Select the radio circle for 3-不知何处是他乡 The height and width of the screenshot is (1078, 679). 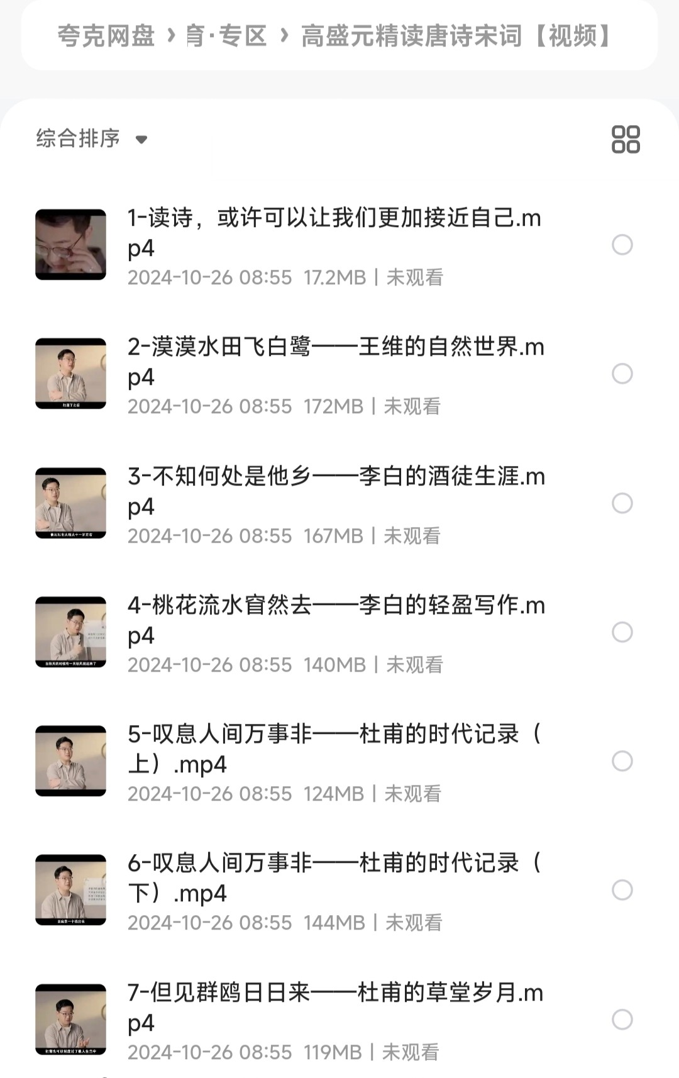[622, 503]
